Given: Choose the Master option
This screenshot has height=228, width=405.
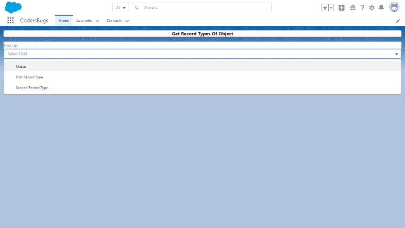Looking at the screenshot, I should point(202,66).
